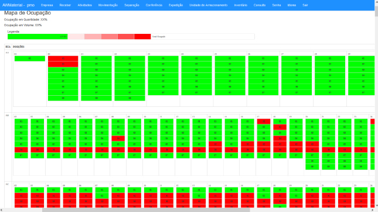
Task: Click the Sair logout link
Action: (x=305, y=5)
